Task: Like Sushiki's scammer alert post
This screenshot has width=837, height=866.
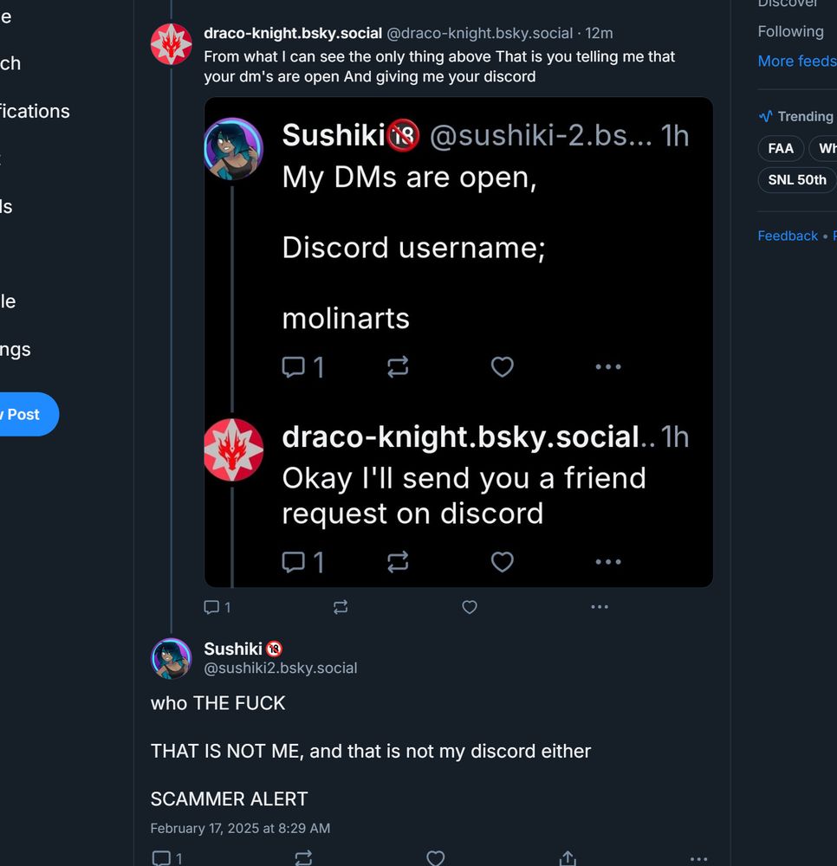Action: tap(436, 858)
